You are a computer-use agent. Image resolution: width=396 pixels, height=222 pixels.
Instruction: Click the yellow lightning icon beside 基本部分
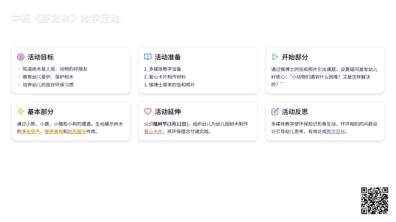tap(21, 111)
